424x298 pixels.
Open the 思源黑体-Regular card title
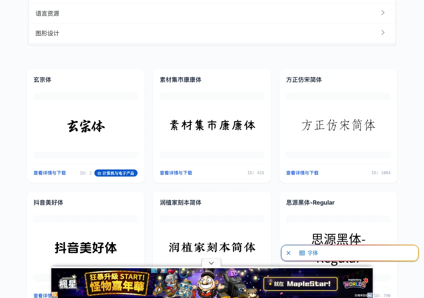pyautogui.click(x=310, y=203)
